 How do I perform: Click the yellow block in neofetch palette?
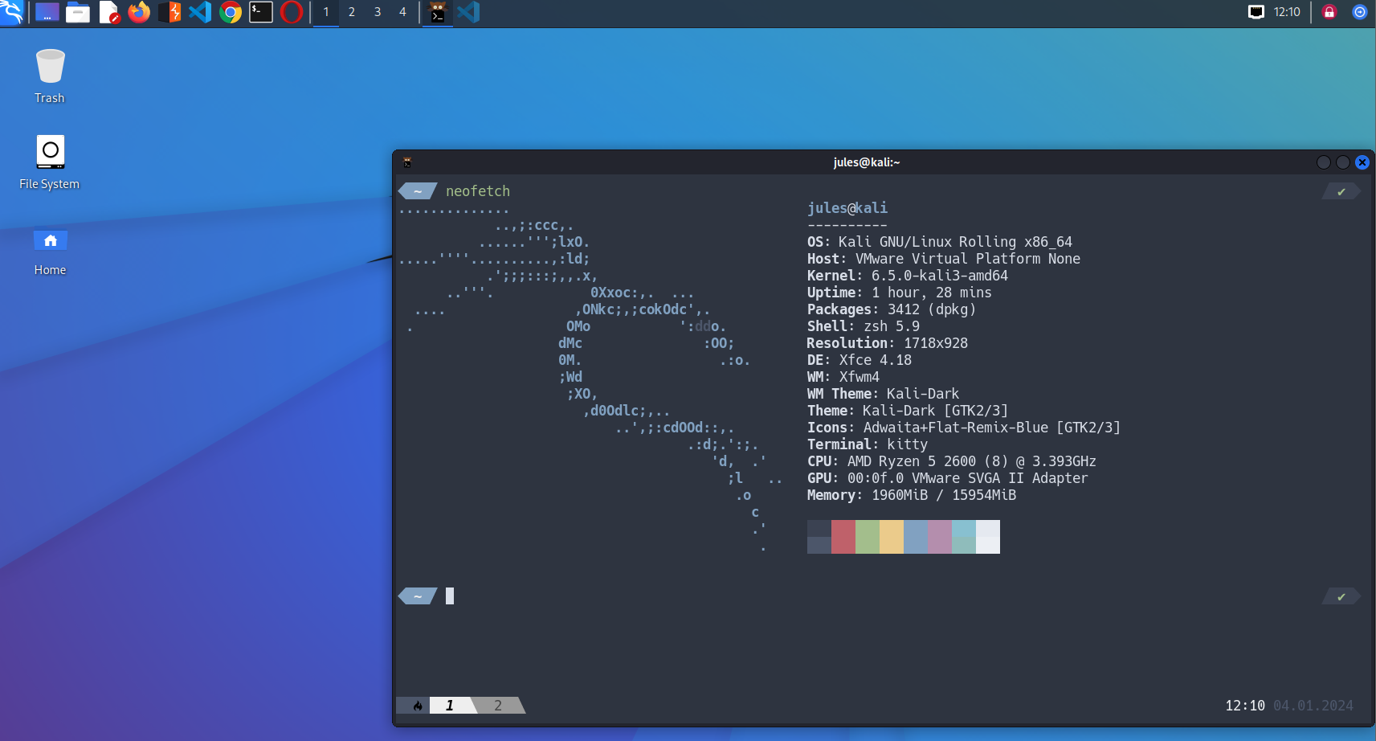[x=892, y=537]
